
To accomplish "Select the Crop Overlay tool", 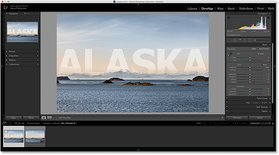I will [x=229, y=40].
